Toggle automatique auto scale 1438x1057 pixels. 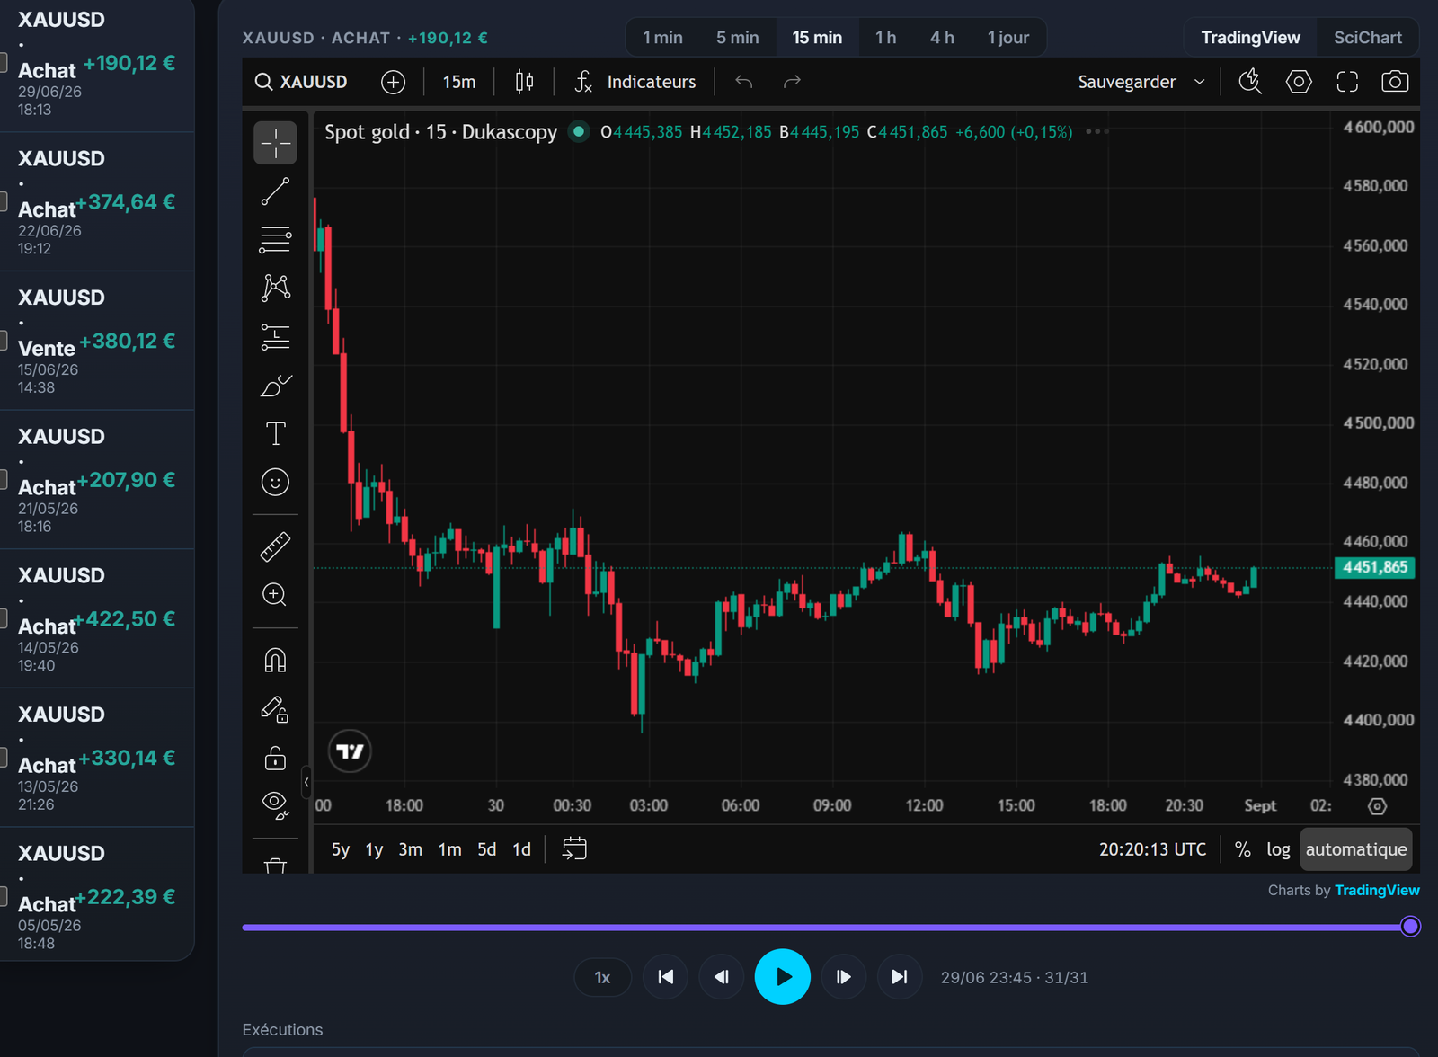click(1356, 849)
